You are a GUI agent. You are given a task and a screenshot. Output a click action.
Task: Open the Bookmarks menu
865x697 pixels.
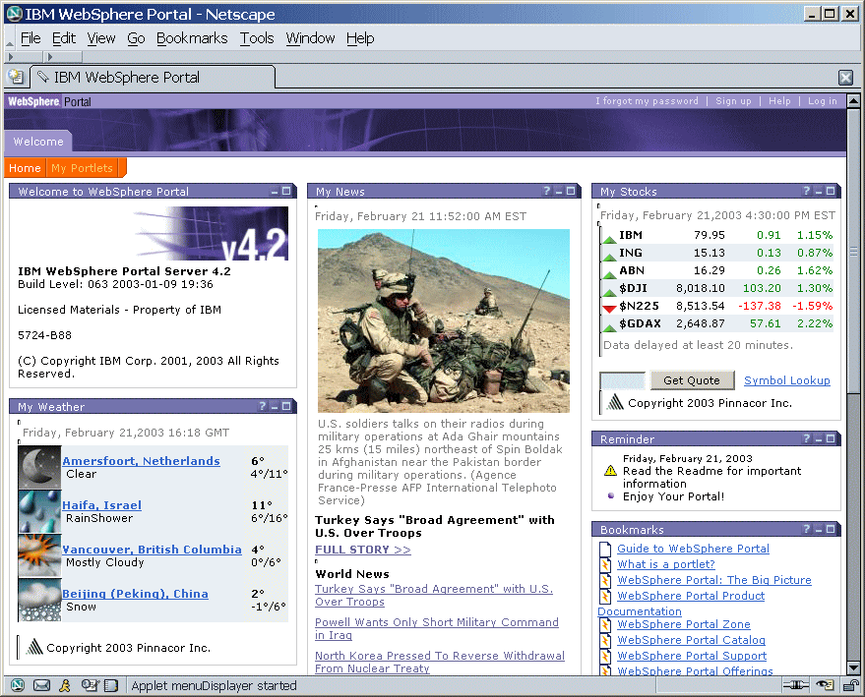tap(192, 38)
